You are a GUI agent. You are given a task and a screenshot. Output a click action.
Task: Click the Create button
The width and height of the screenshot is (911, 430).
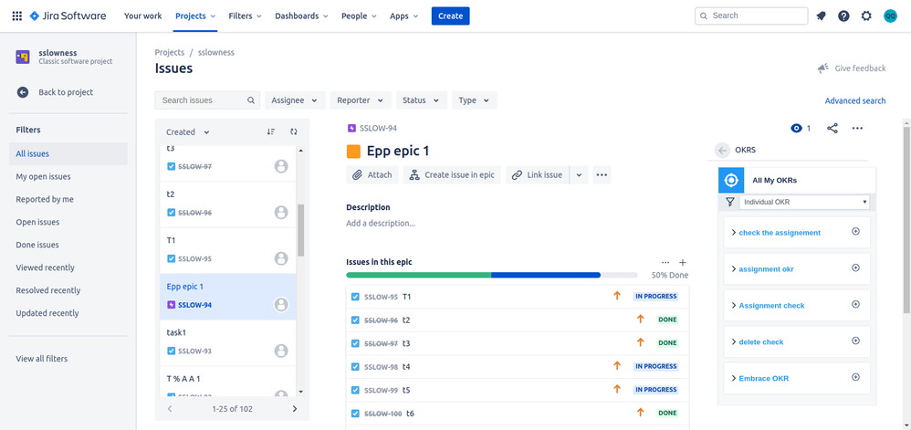click(450, 16)
